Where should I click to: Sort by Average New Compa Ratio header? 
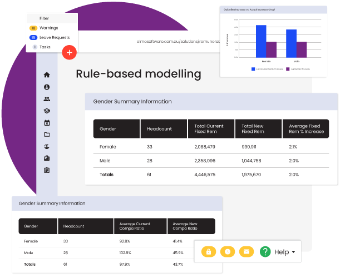point(191,226)
